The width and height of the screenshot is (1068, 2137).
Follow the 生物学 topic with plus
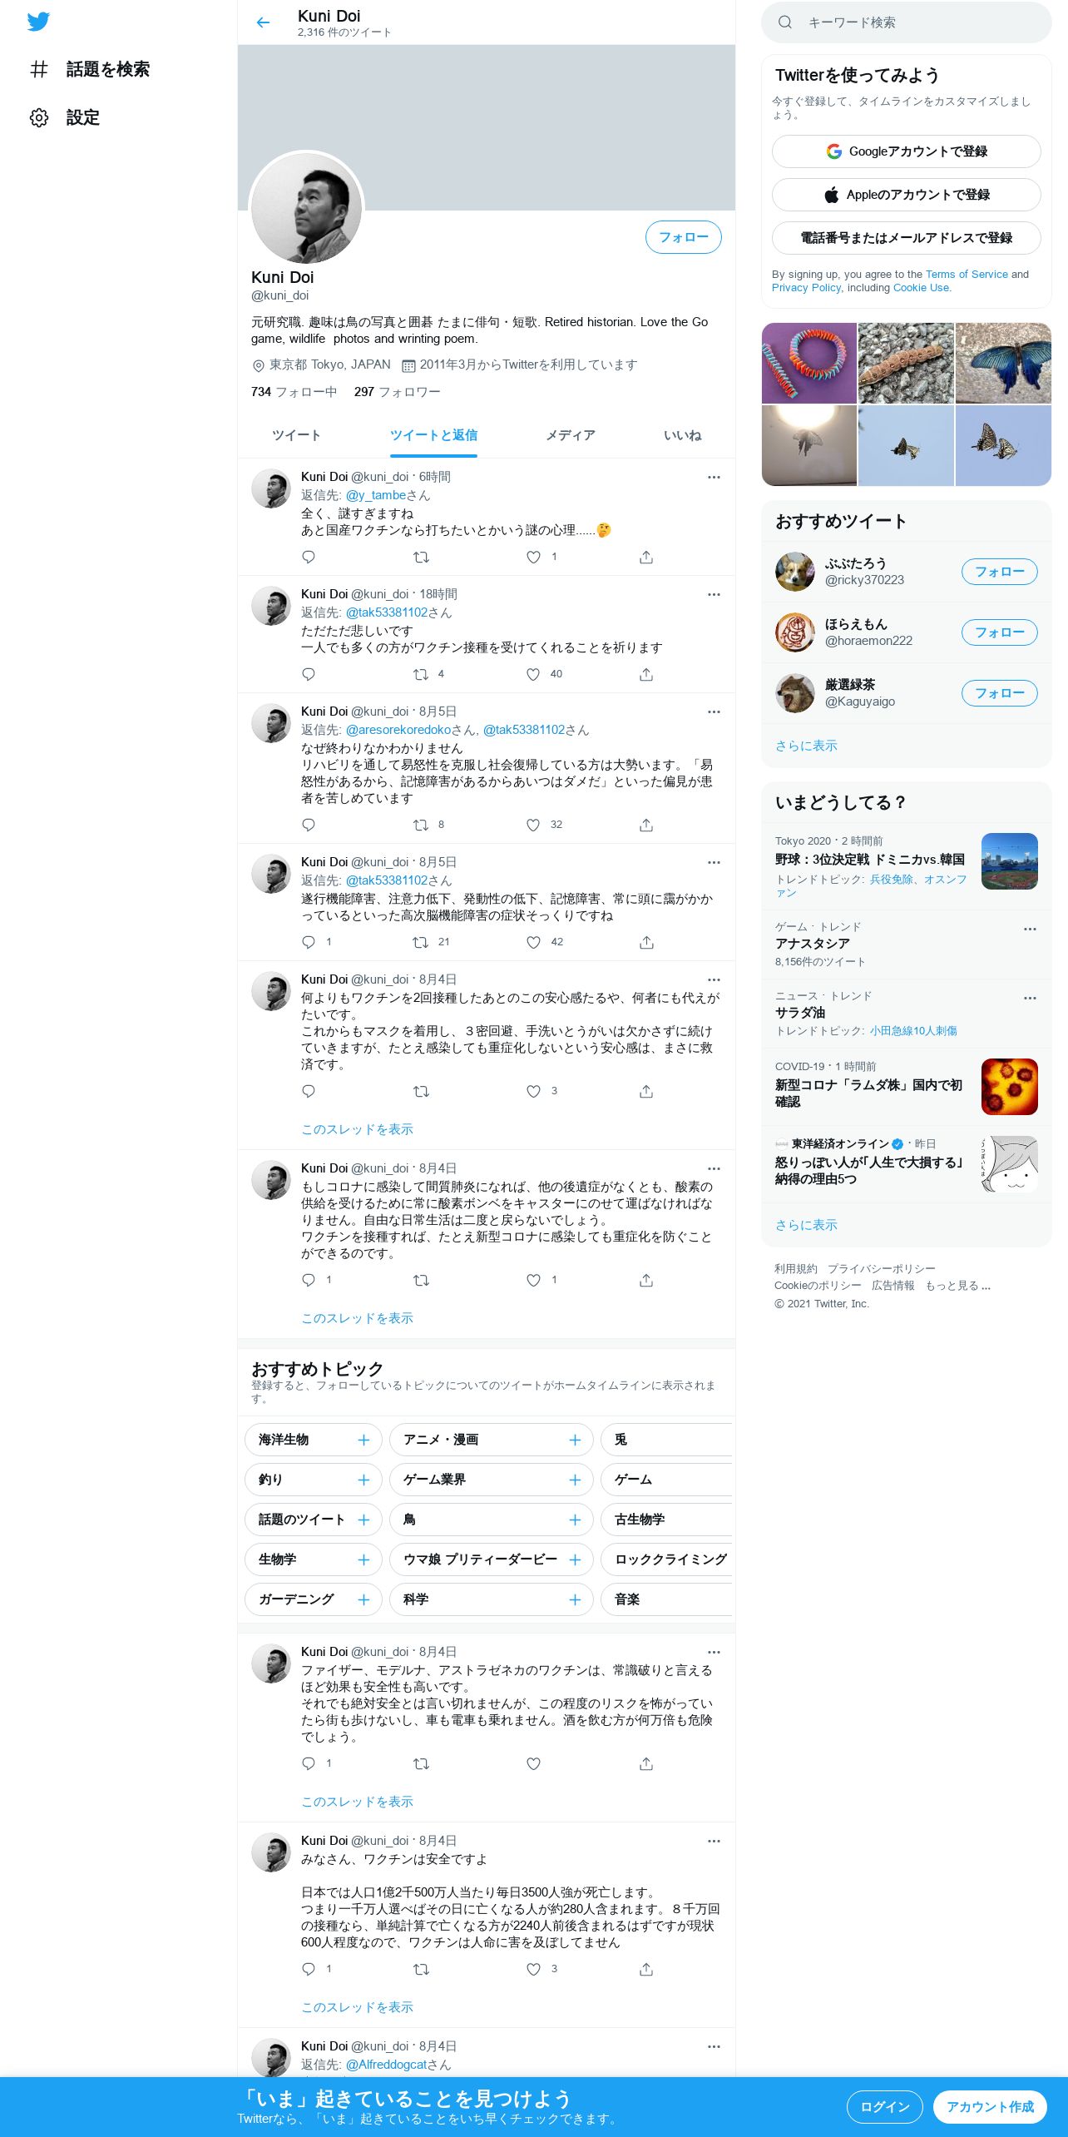[x=363, y=1559]
